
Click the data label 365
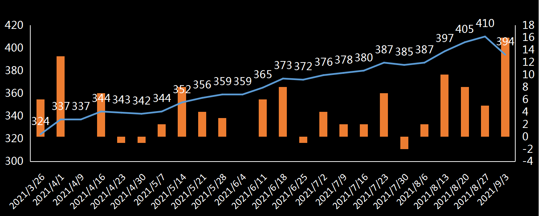(x=263, y=75)
